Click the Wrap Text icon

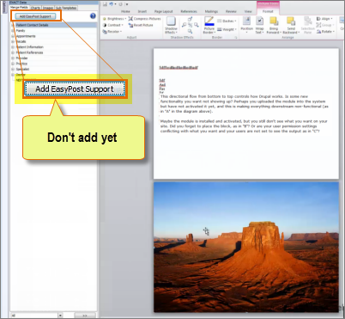pyautogui.click(x=259, y=21)
